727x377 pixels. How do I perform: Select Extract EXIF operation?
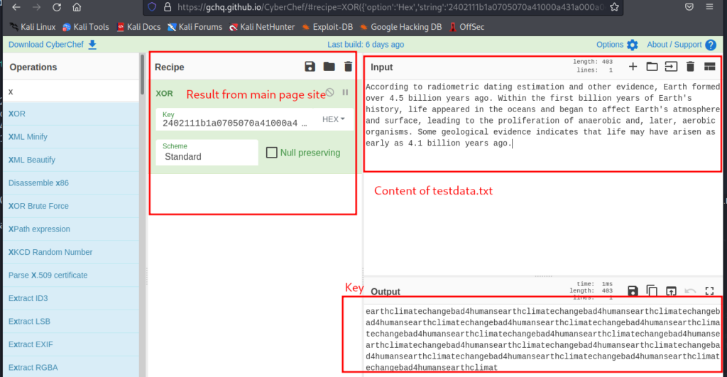pos(72,344)
